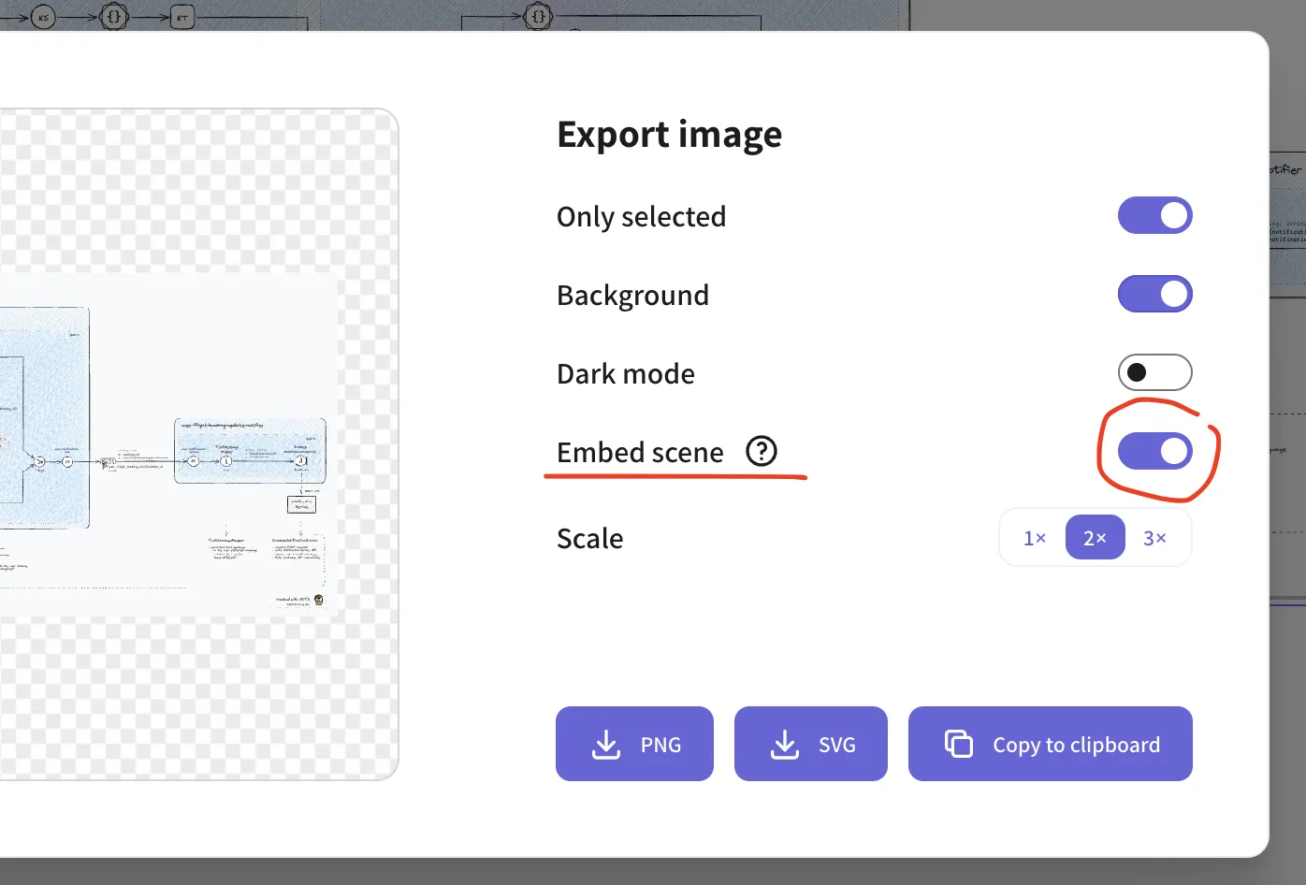Select 1× export scale

(x=1034, y=537)
